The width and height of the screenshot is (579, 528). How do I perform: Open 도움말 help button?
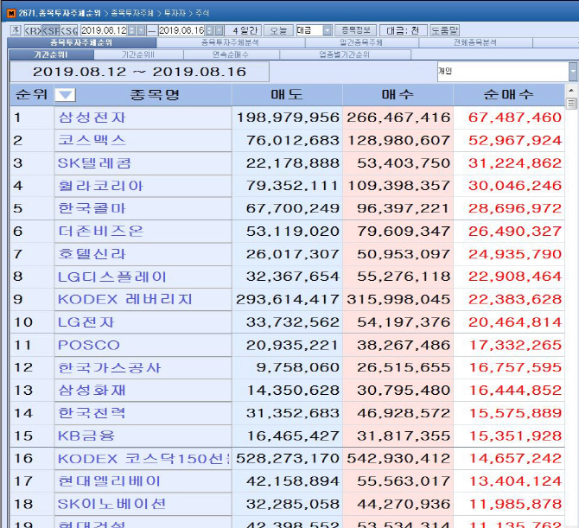click(x=445, y=30)
